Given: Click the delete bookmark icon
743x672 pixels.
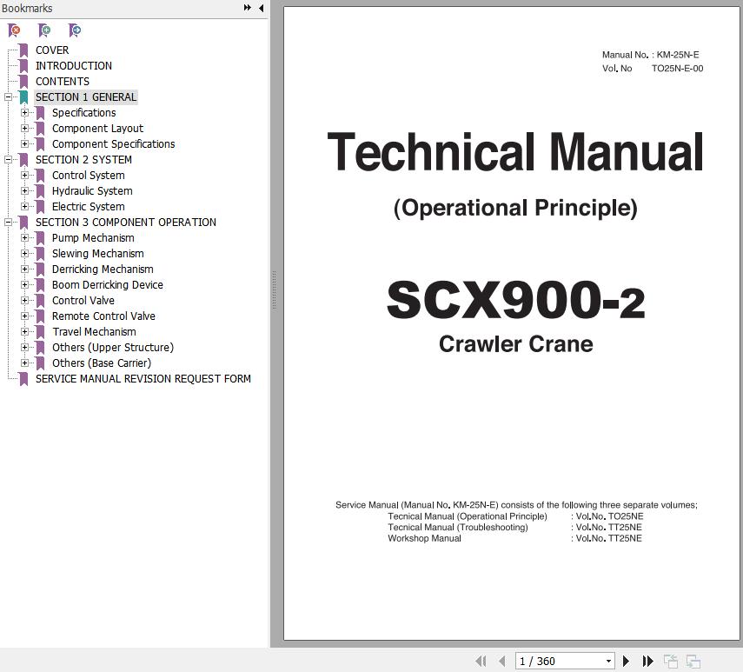Looking at the screenshot, I should coord(14,30).
